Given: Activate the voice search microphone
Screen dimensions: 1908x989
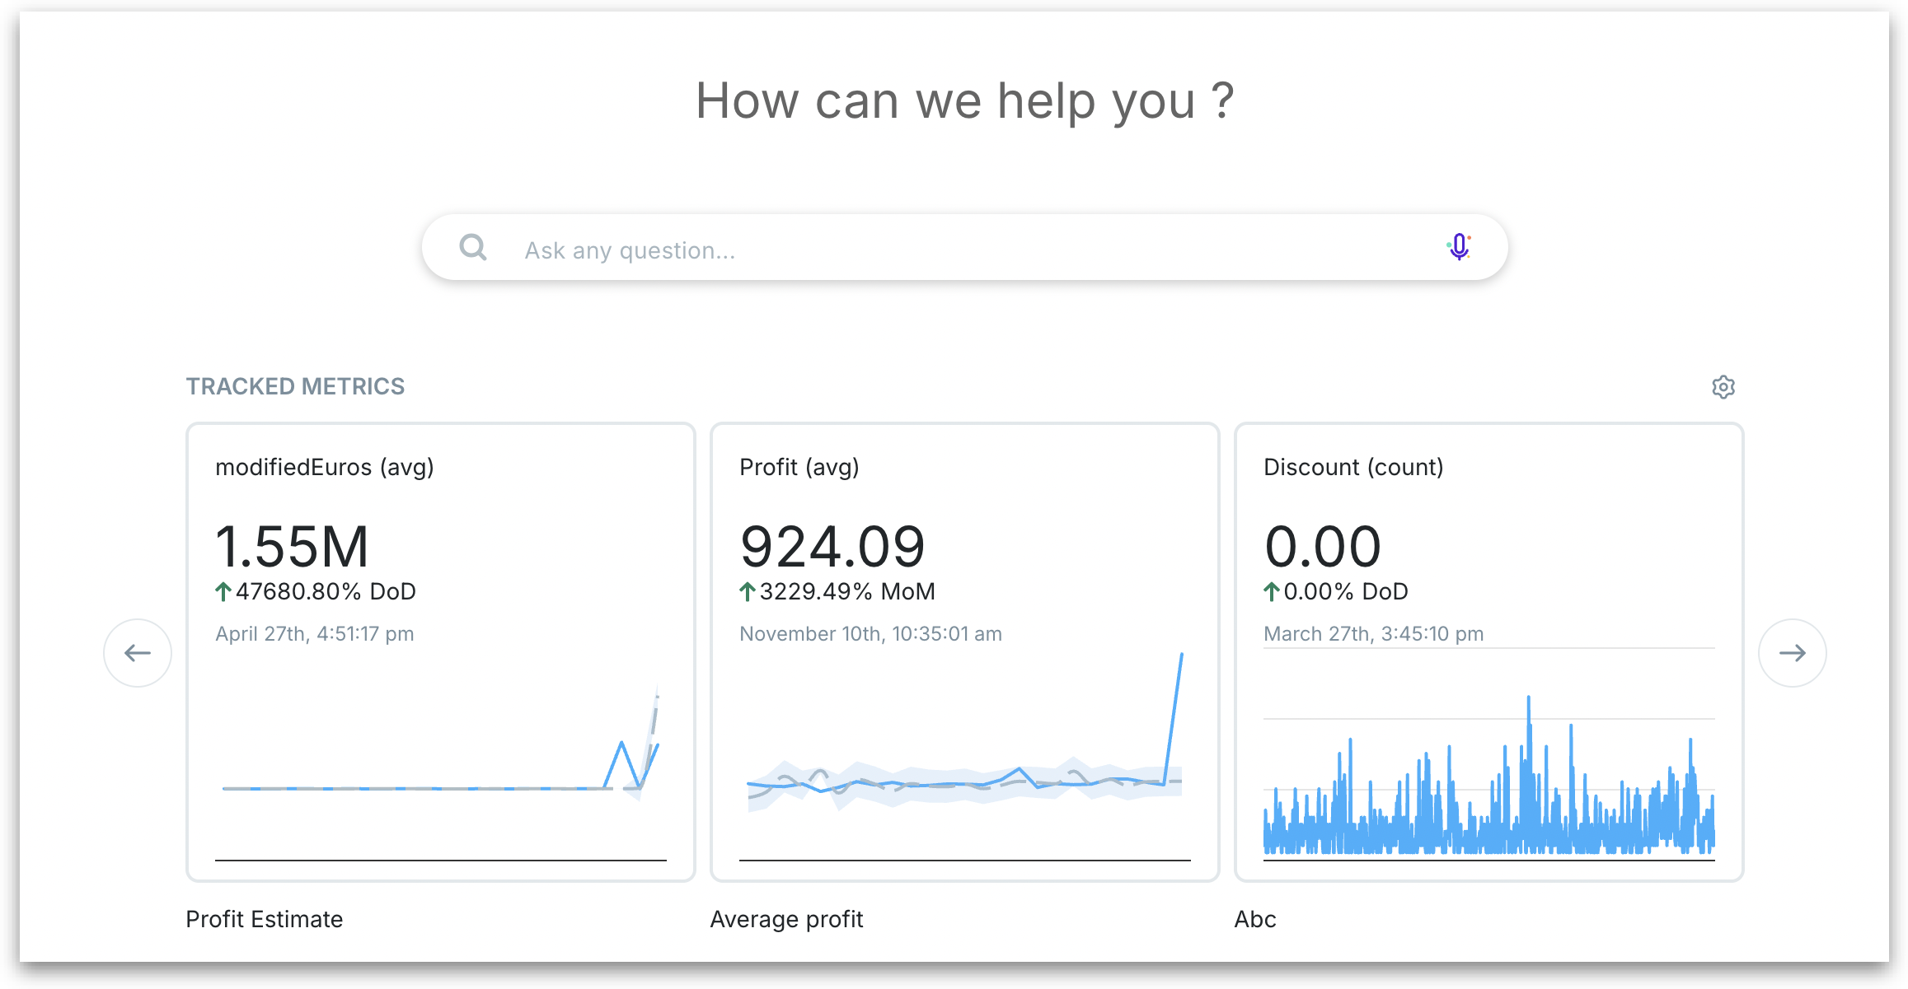Looking at the screenshot, I should 1459,247.
